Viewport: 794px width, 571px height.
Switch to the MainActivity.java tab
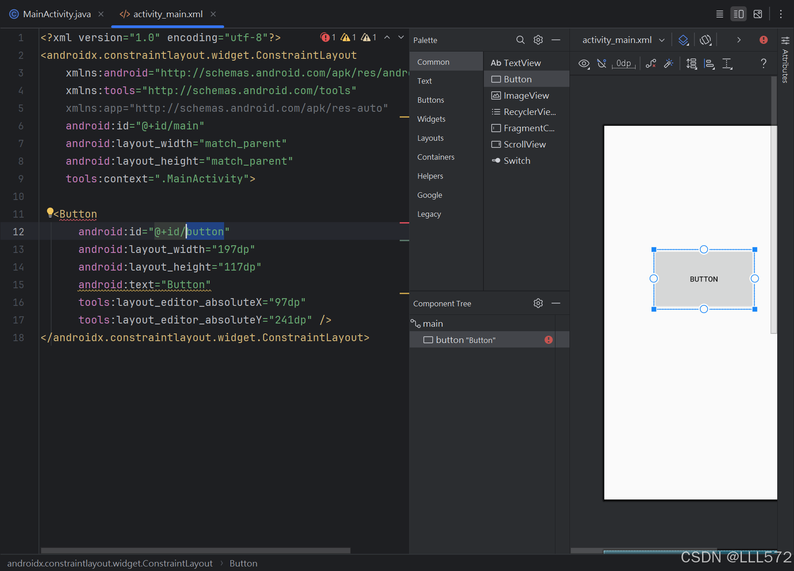click(57, 14)
